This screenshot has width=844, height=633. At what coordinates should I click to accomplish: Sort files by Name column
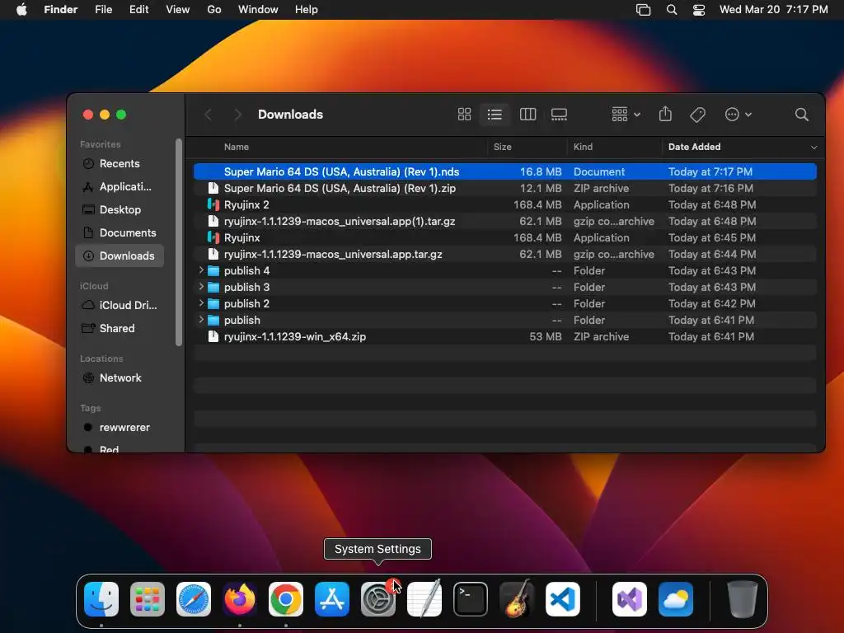click(x=237, y=147)
